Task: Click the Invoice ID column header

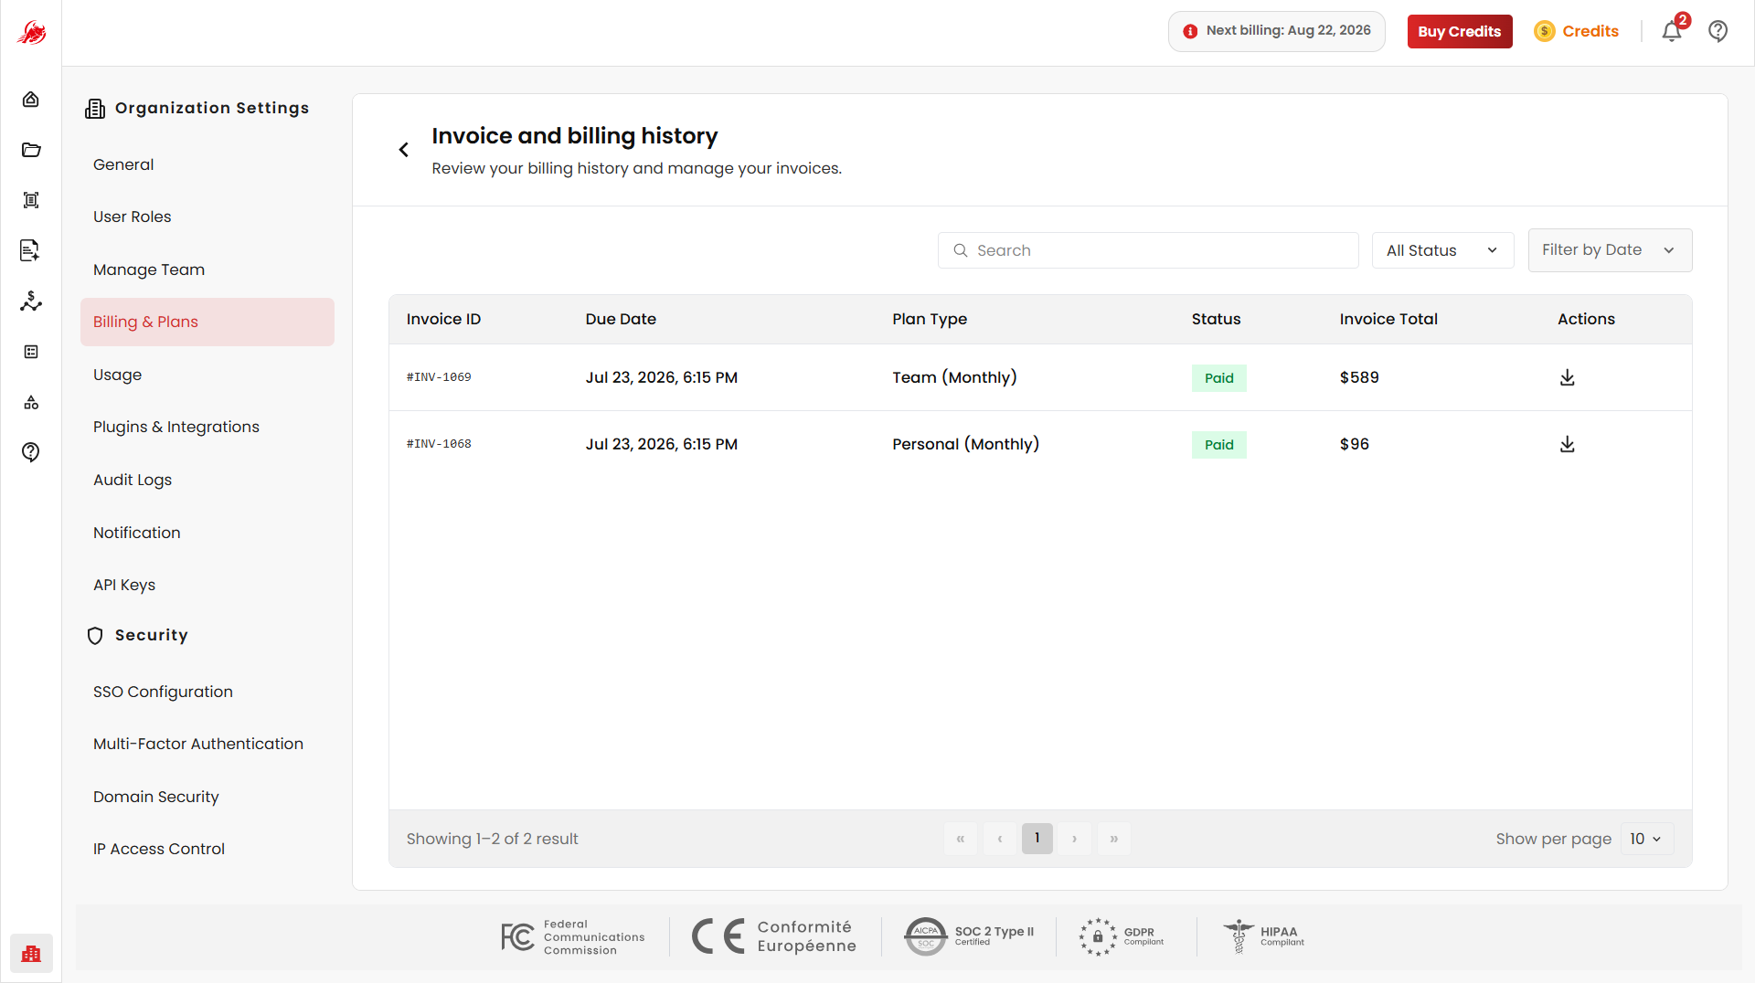Action: (443, 319)
